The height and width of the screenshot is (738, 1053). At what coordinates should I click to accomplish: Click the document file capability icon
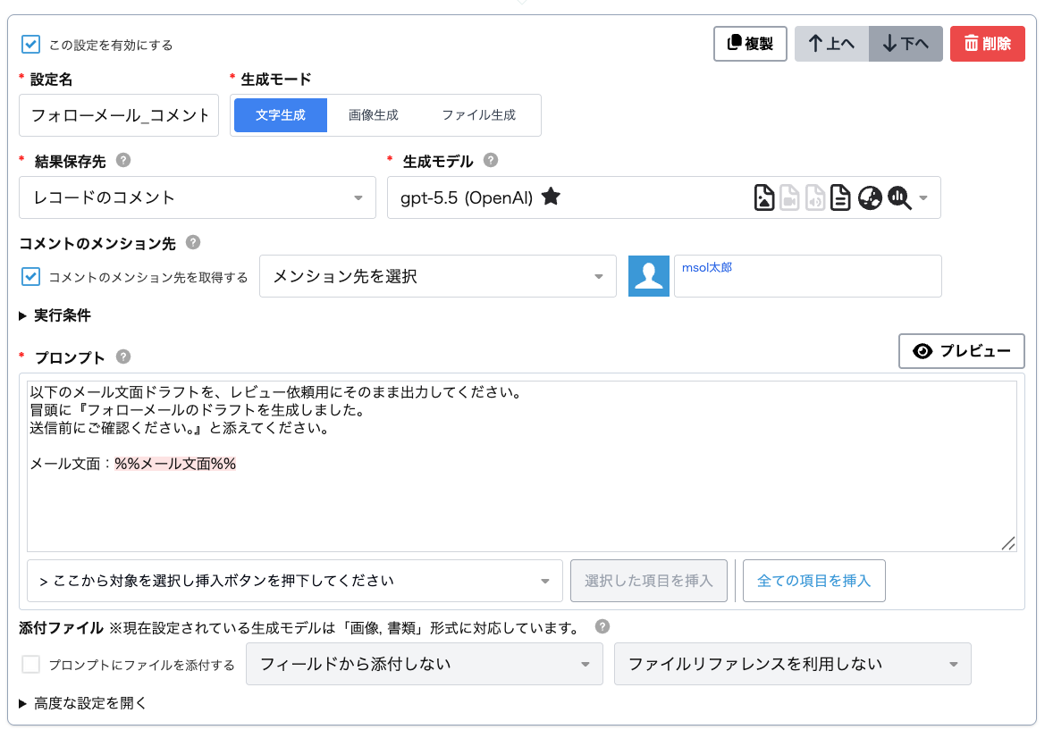tap(840, 197)
